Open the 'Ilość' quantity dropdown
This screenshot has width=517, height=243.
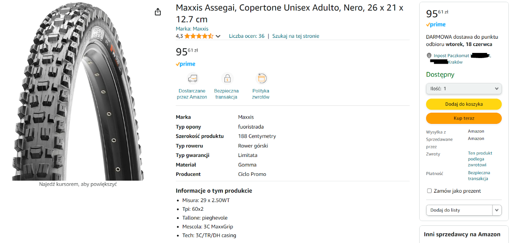tap(464, 89)
